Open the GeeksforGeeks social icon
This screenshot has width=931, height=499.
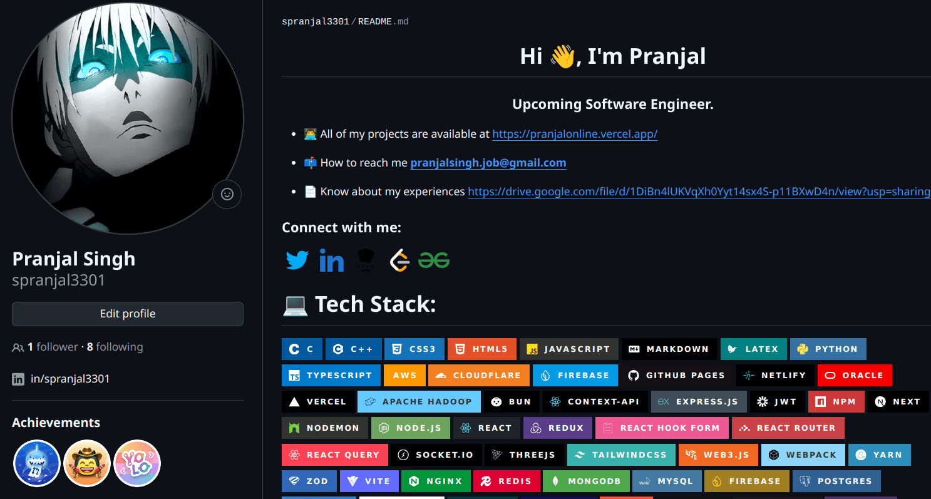click(434, 260)
